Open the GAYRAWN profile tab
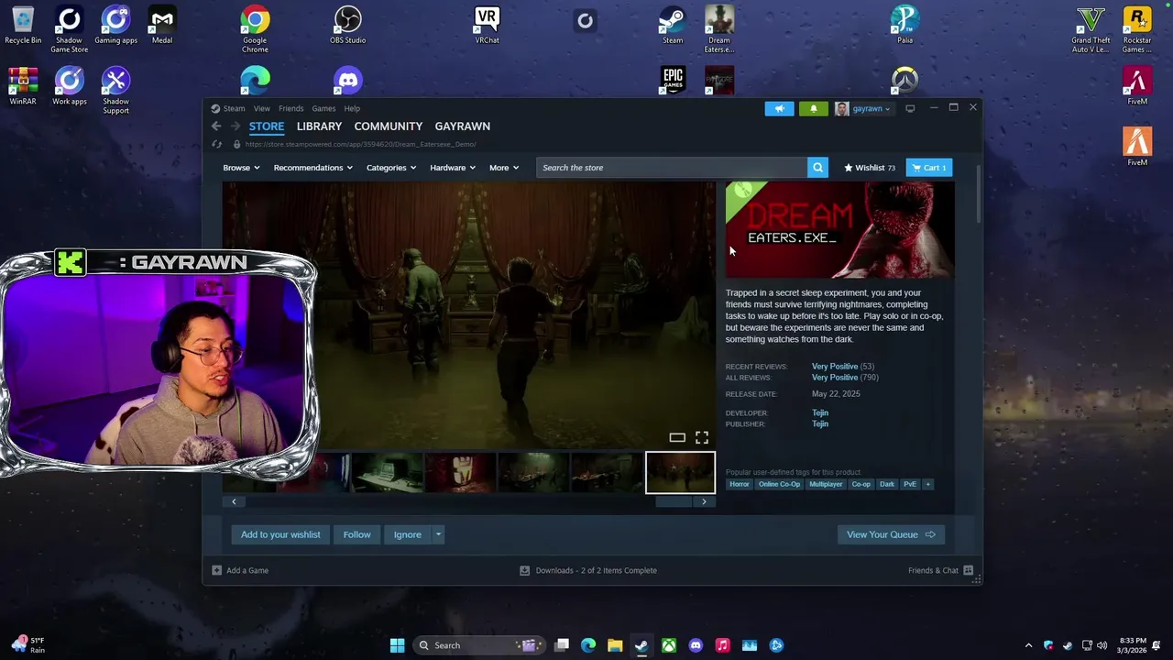The width and height of the screenshot is (1173, 660). (x=463, y=126)
